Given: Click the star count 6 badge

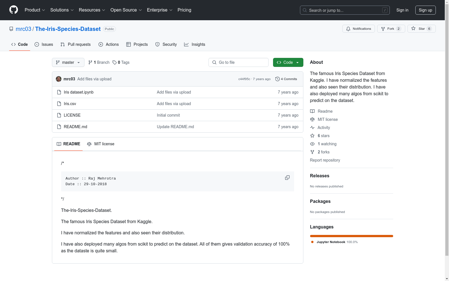Looking at the screenshot, I should click(429, 29).
